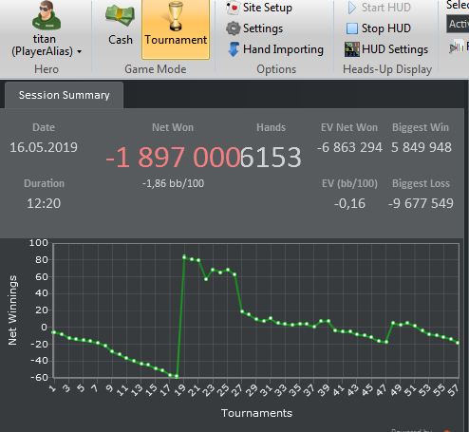Click Biggest Loss value -9 677 549
This screenshot has height=432, width=469.
(x=421, y=203)
